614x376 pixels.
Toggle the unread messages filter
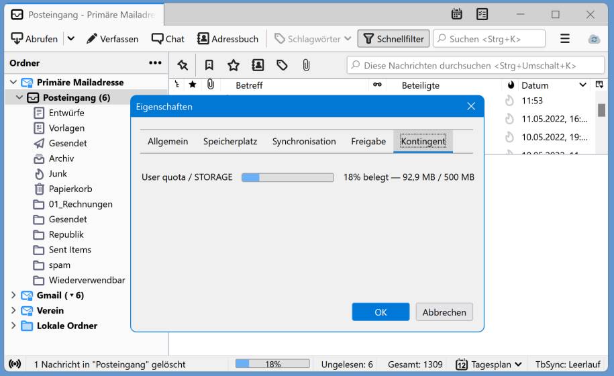point(209,65)
